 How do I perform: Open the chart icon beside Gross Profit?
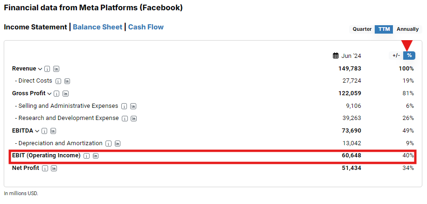tap(66, 94)
